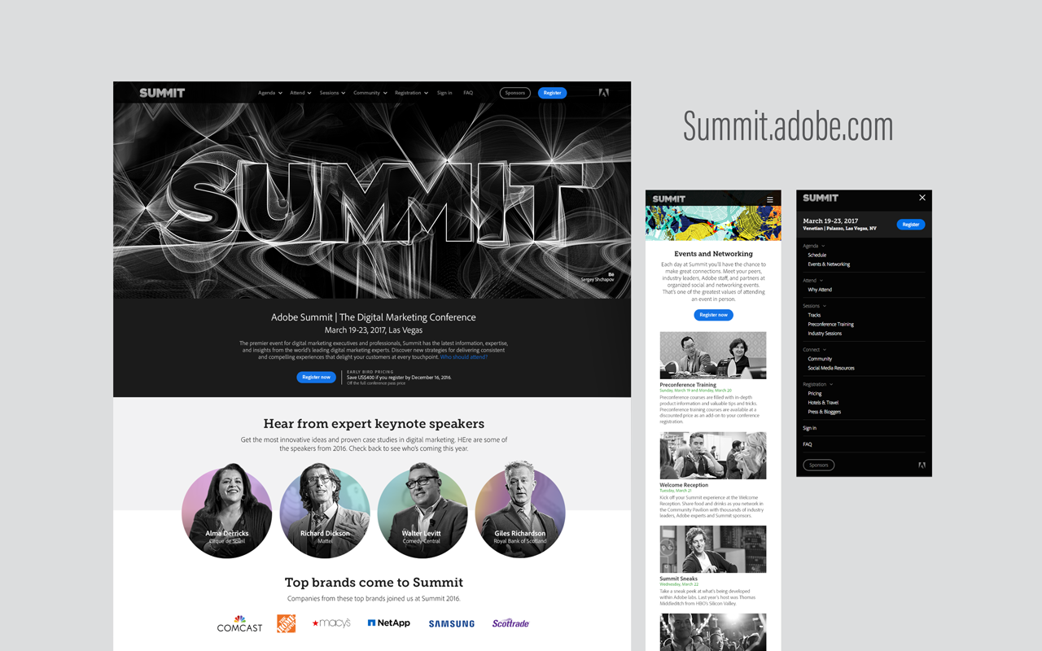Expand Community dropdown in desktop nav
Screen dimensions: 1042x651
[x=370, y=93]
